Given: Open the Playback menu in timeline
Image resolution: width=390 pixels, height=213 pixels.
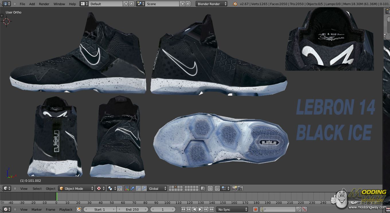Looking at the screenshot, I should coord(66,210).
